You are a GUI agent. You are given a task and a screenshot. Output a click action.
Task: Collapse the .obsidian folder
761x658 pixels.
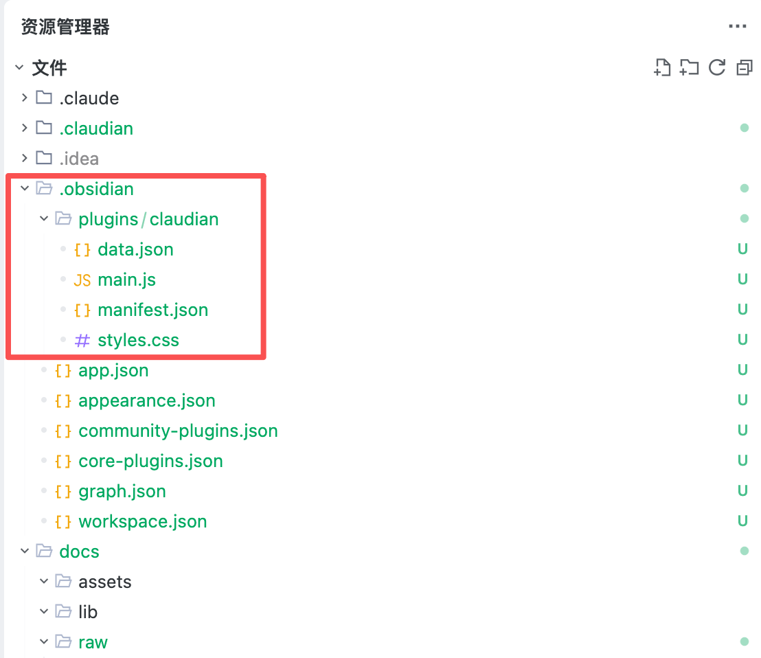[x=25, y=188]
